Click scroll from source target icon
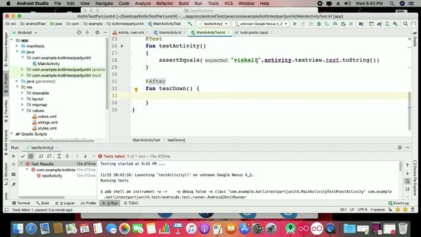The width and height of the screenshot is (421, 237). [79, 32]
